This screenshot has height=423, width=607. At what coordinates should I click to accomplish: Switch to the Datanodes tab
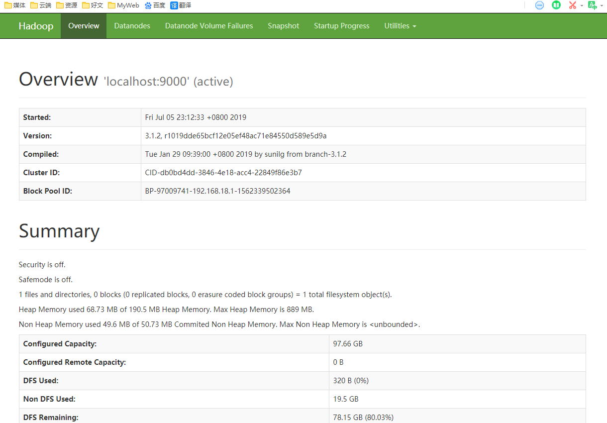pyautogui.click(x=132, y=26)
